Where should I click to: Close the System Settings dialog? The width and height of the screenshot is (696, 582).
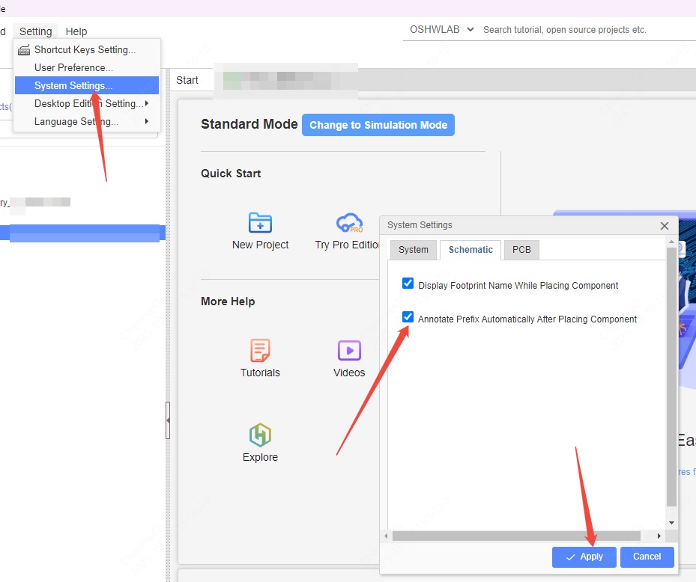pos(664,225)
